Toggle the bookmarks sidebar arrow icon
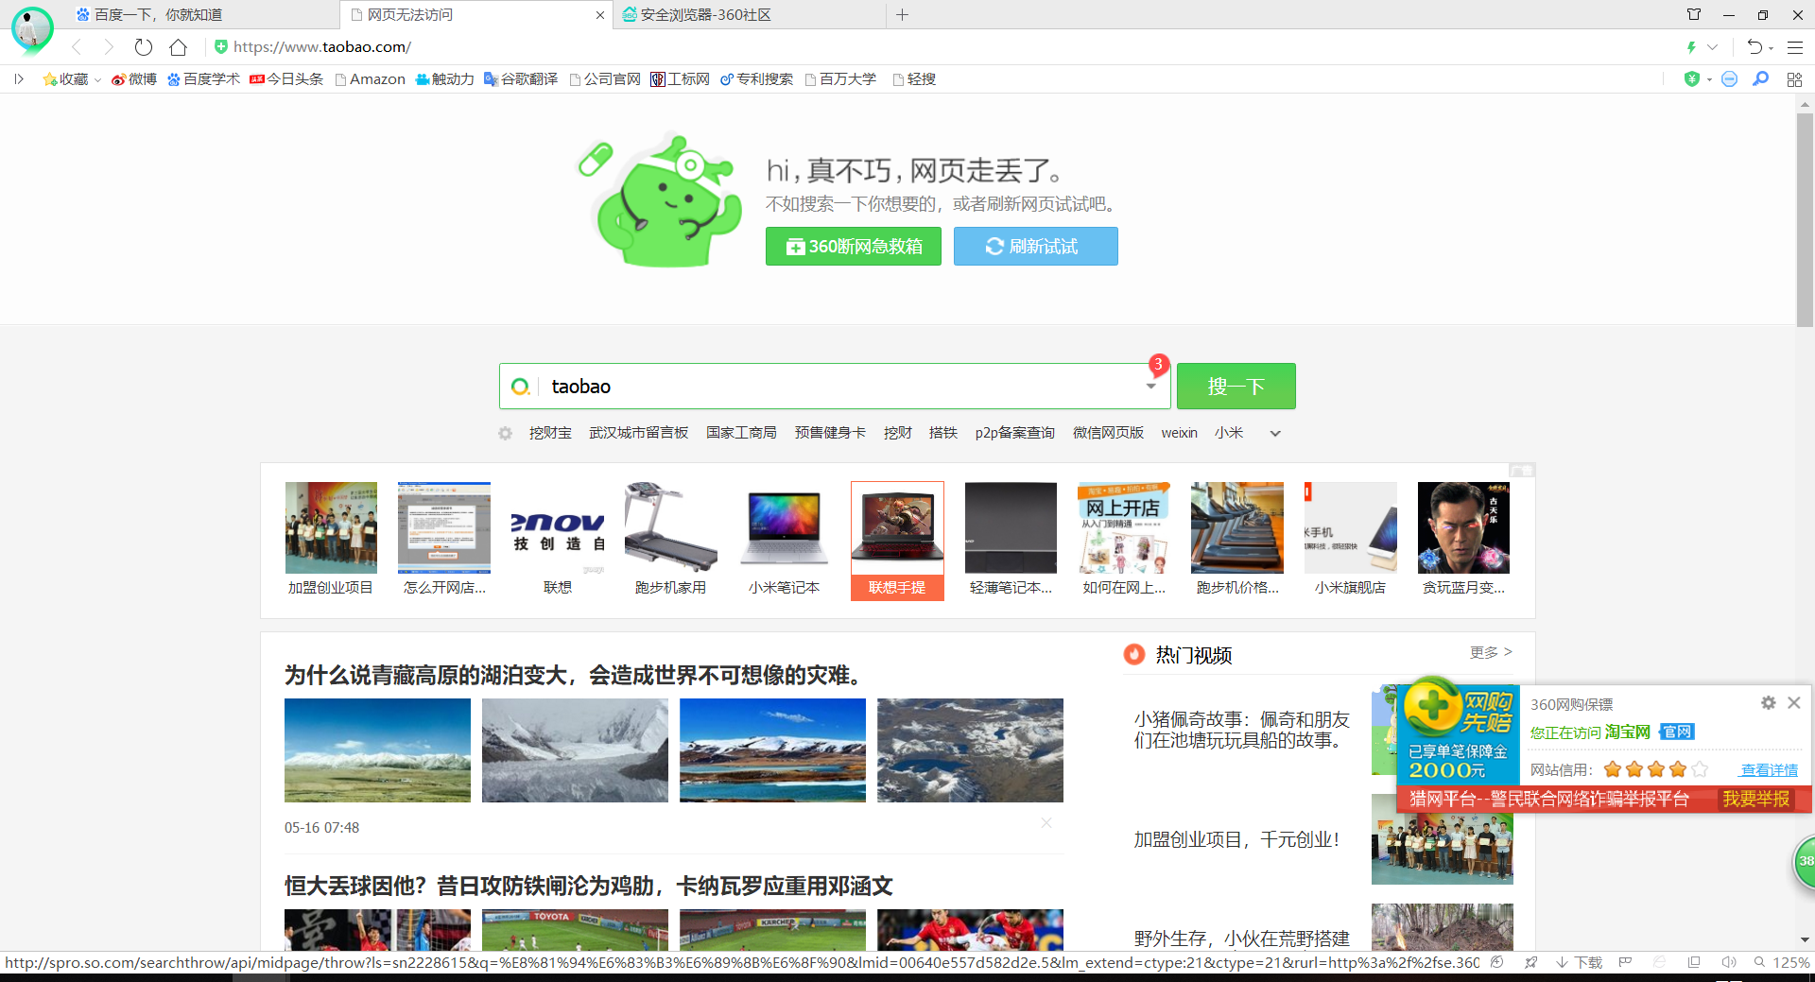The height and width of the screenshot is (982, 1815). pyautogui.click(x=19, y=79)
